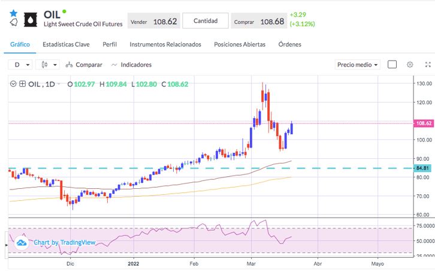Image resolution: width=435 pixels, height=271 pixels.
Task: Click the O 102.97 open value
Action: pyautogui.click(x=81, y=84)
